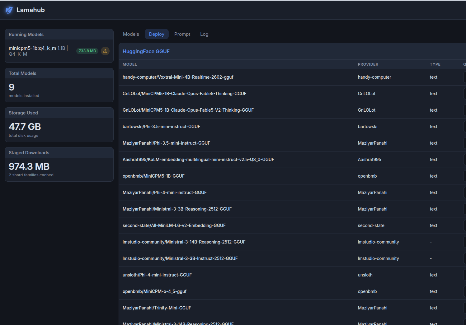Viewport: 466px width, 325px height.
Task: Select Aashraf995/KaLM-embedding-multilingual-mini-instruct model
Action: tap(198, 160)
